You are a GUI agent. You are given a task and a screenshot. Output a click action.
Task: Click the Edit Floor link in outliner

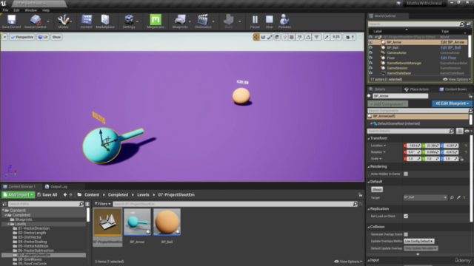pos(448,58)
